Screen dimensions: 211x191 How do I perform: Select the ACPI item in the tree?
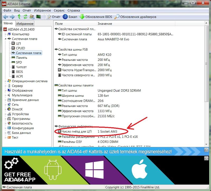17,76
